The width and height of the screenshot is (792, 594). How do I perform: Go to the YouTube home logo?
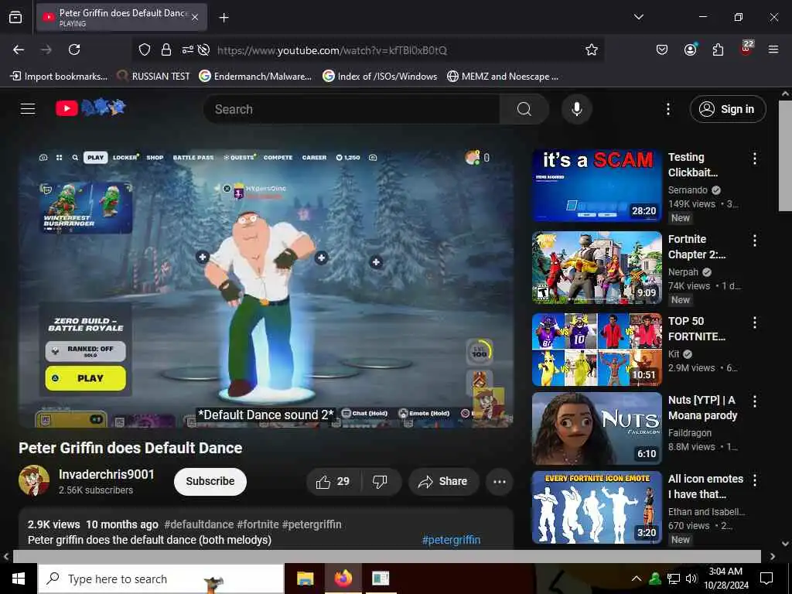(90, 108)
